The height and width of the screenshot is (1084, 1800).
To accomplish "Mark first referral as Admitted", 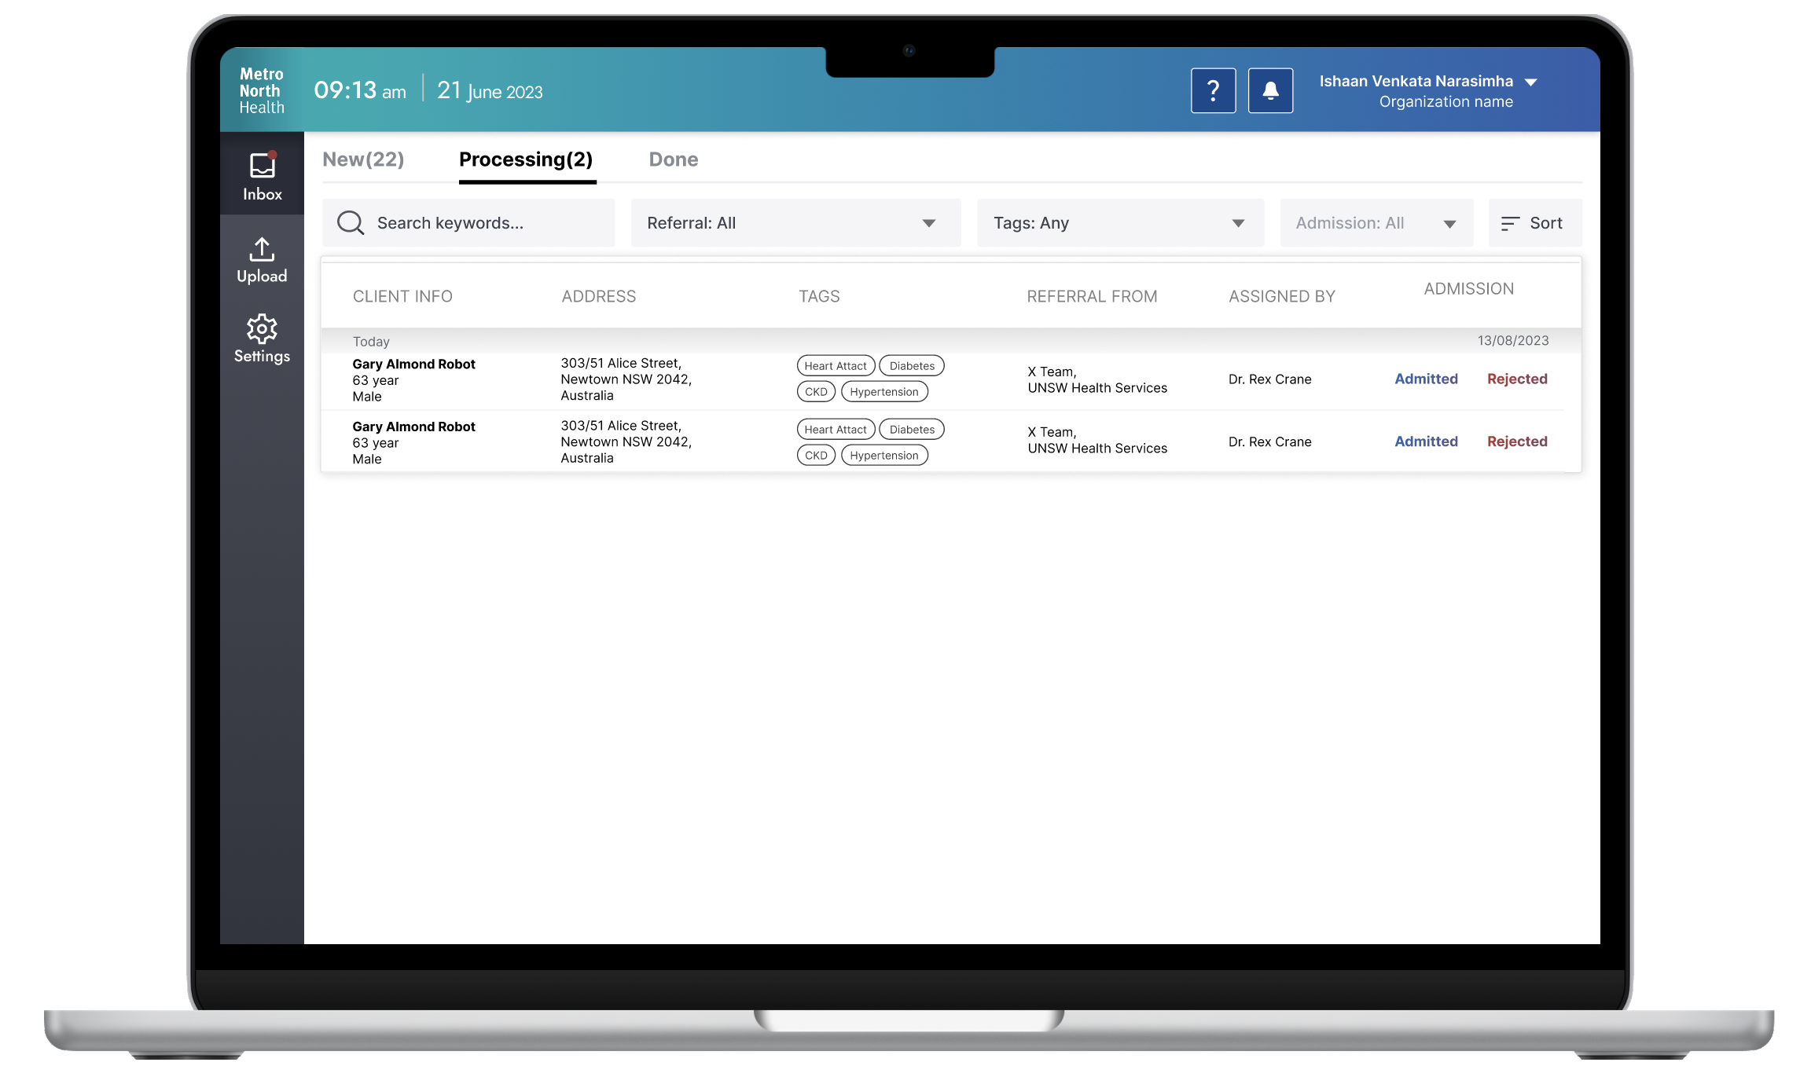I will coord(1426,379).
